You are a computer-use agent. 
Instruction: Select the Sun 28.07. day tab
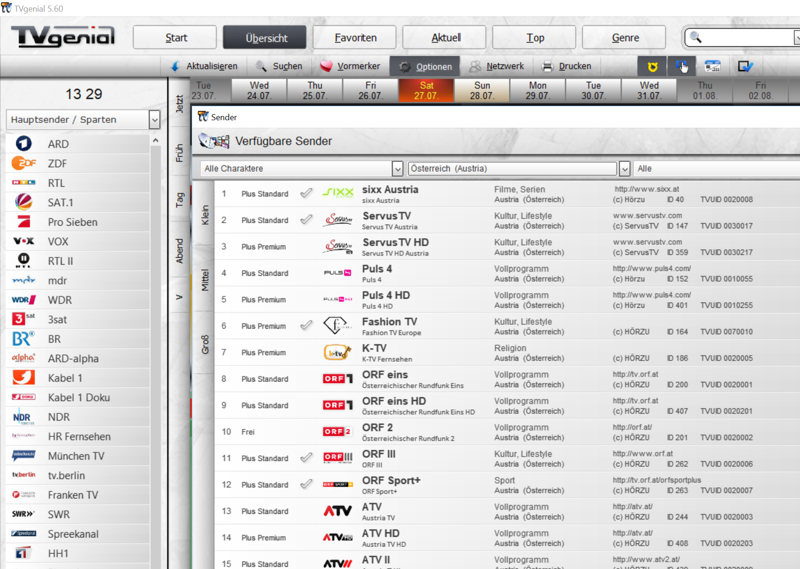481,91
